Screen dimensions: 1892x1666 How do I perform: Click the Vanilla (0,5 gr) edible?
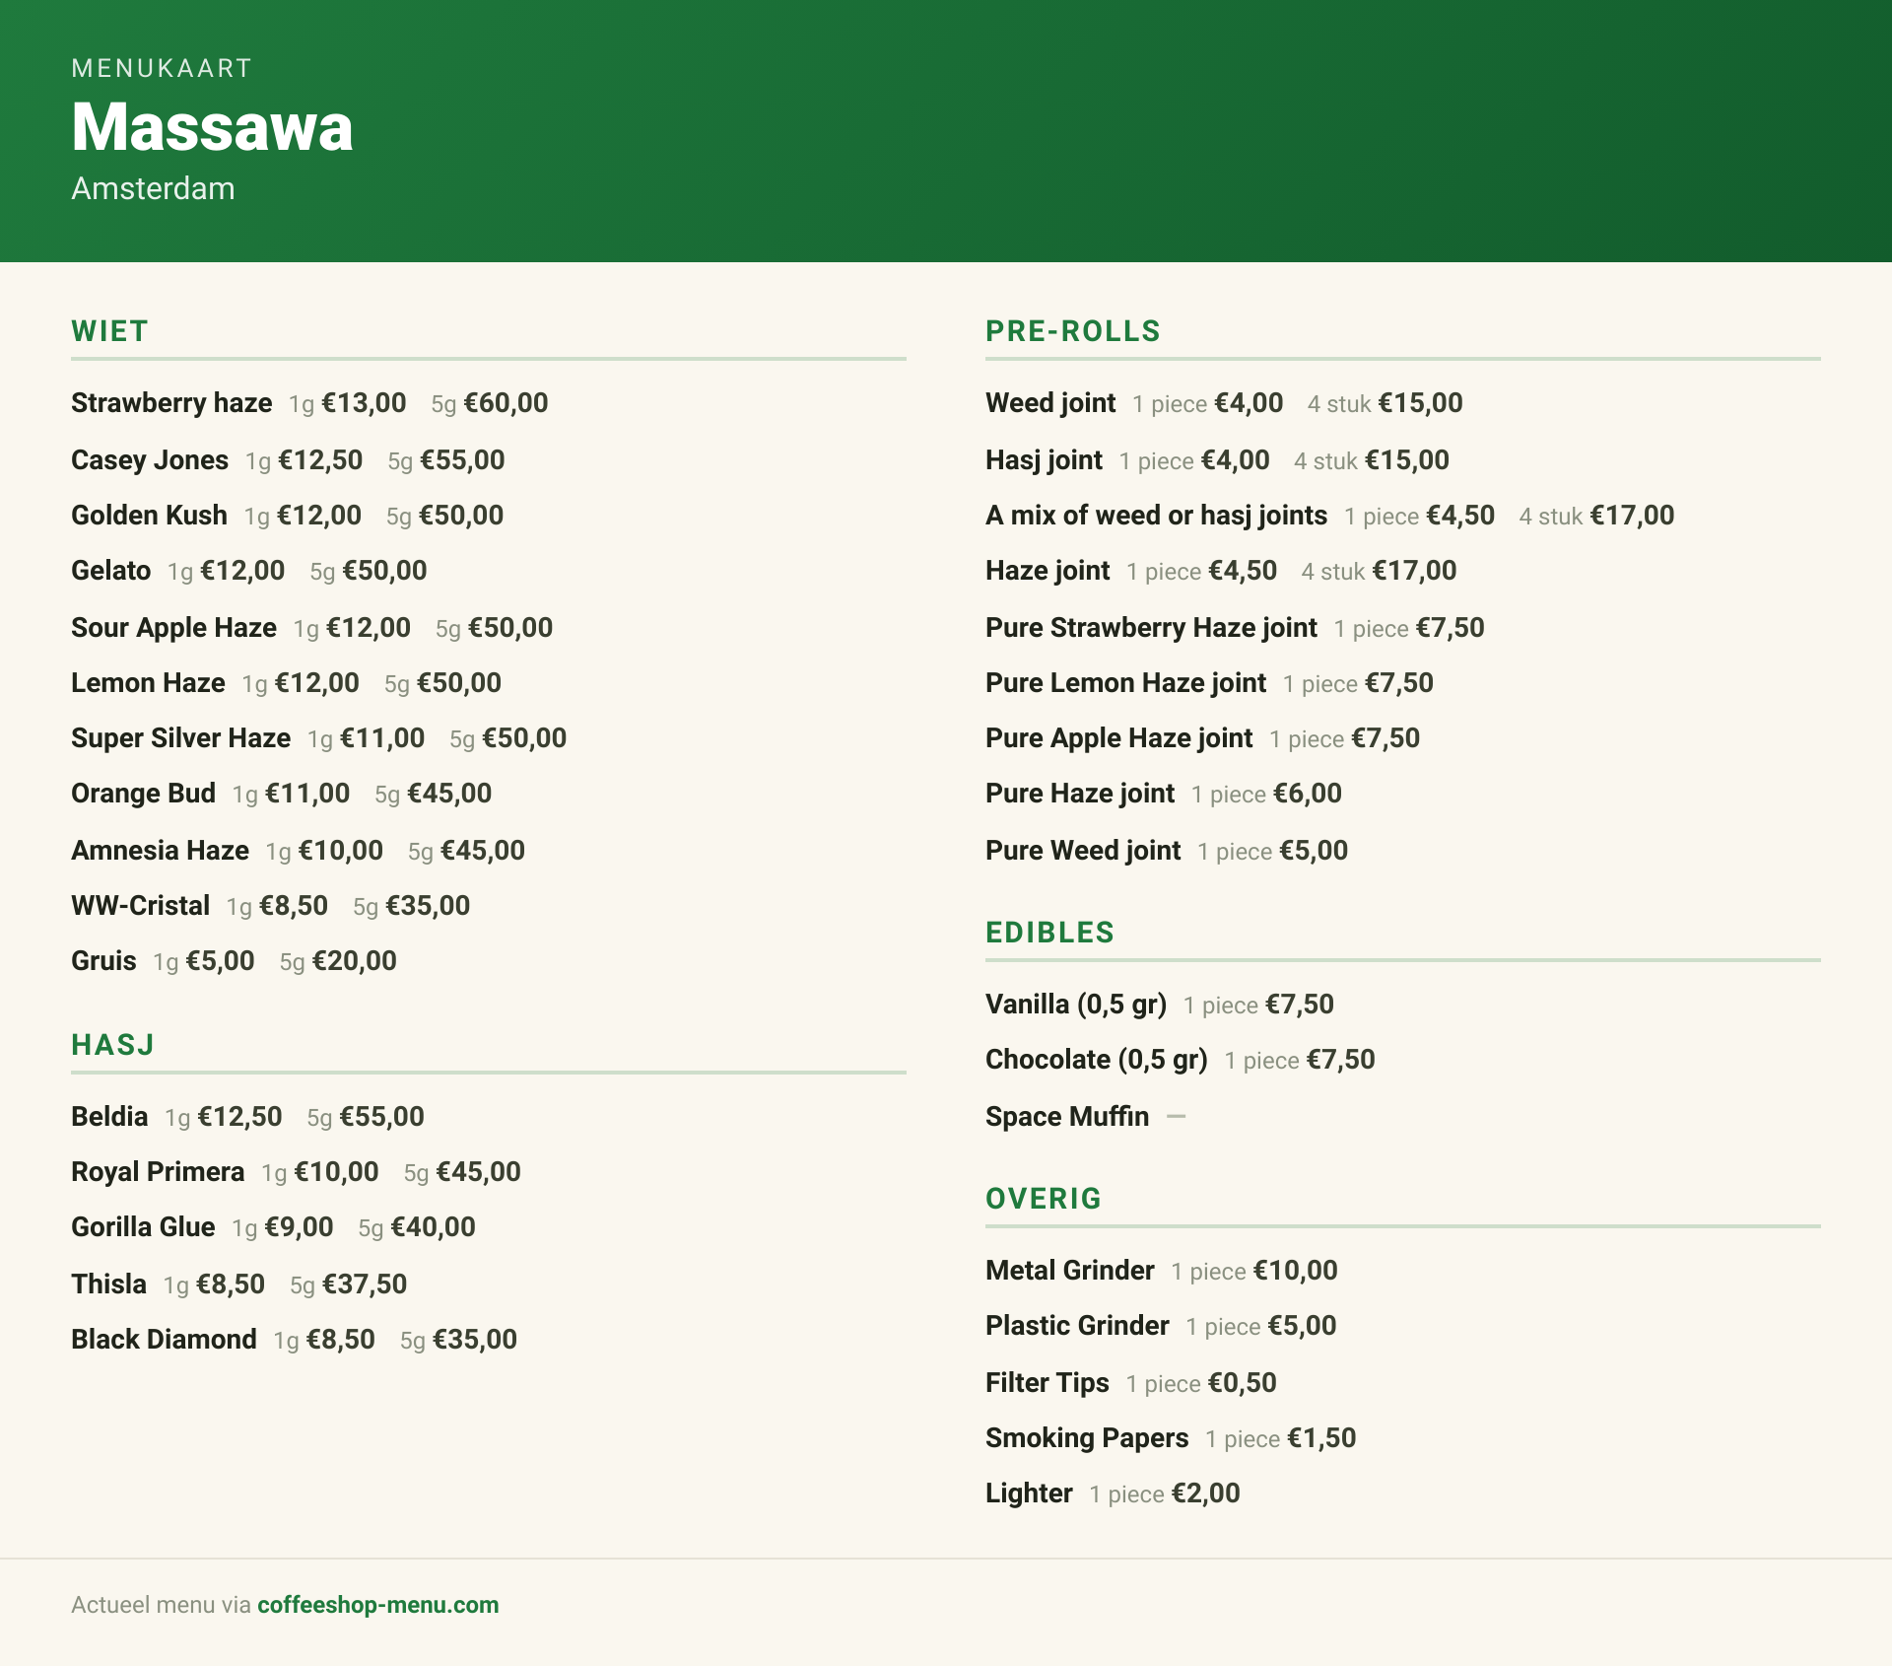coord(1076,1005)
